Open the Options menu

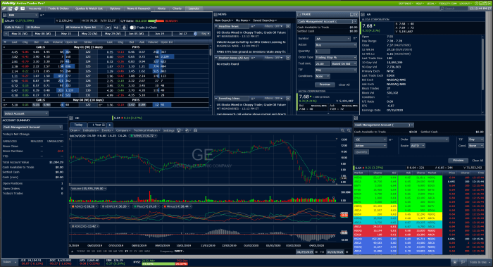pyautogui.click(x=115, y=8)
